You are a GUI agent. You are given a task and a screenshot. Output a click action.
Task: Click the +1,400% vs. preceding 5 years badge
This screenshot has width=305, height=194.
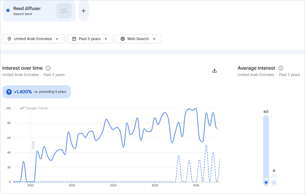[x=37, y=92]
